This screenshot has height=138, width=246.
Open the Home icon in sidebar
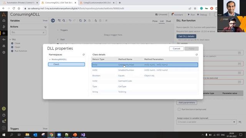(x=4, y=20)
